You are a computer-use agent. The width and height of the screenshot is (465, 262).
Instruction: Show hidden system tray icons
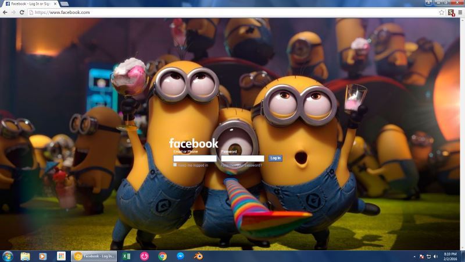pos(414,257)
